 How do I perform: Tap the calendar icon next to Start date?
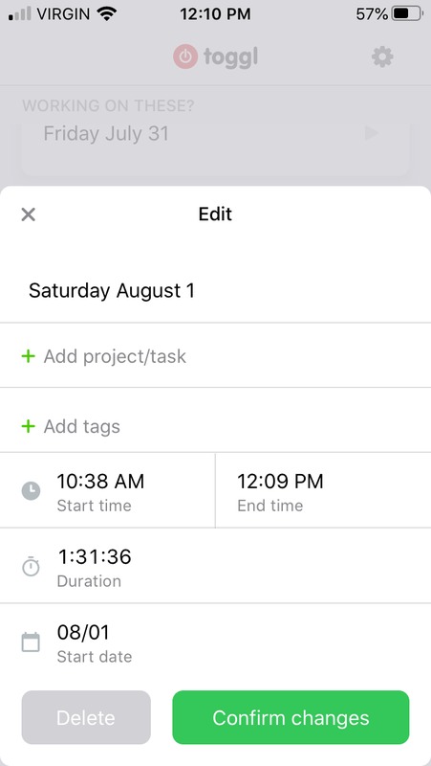31,642
